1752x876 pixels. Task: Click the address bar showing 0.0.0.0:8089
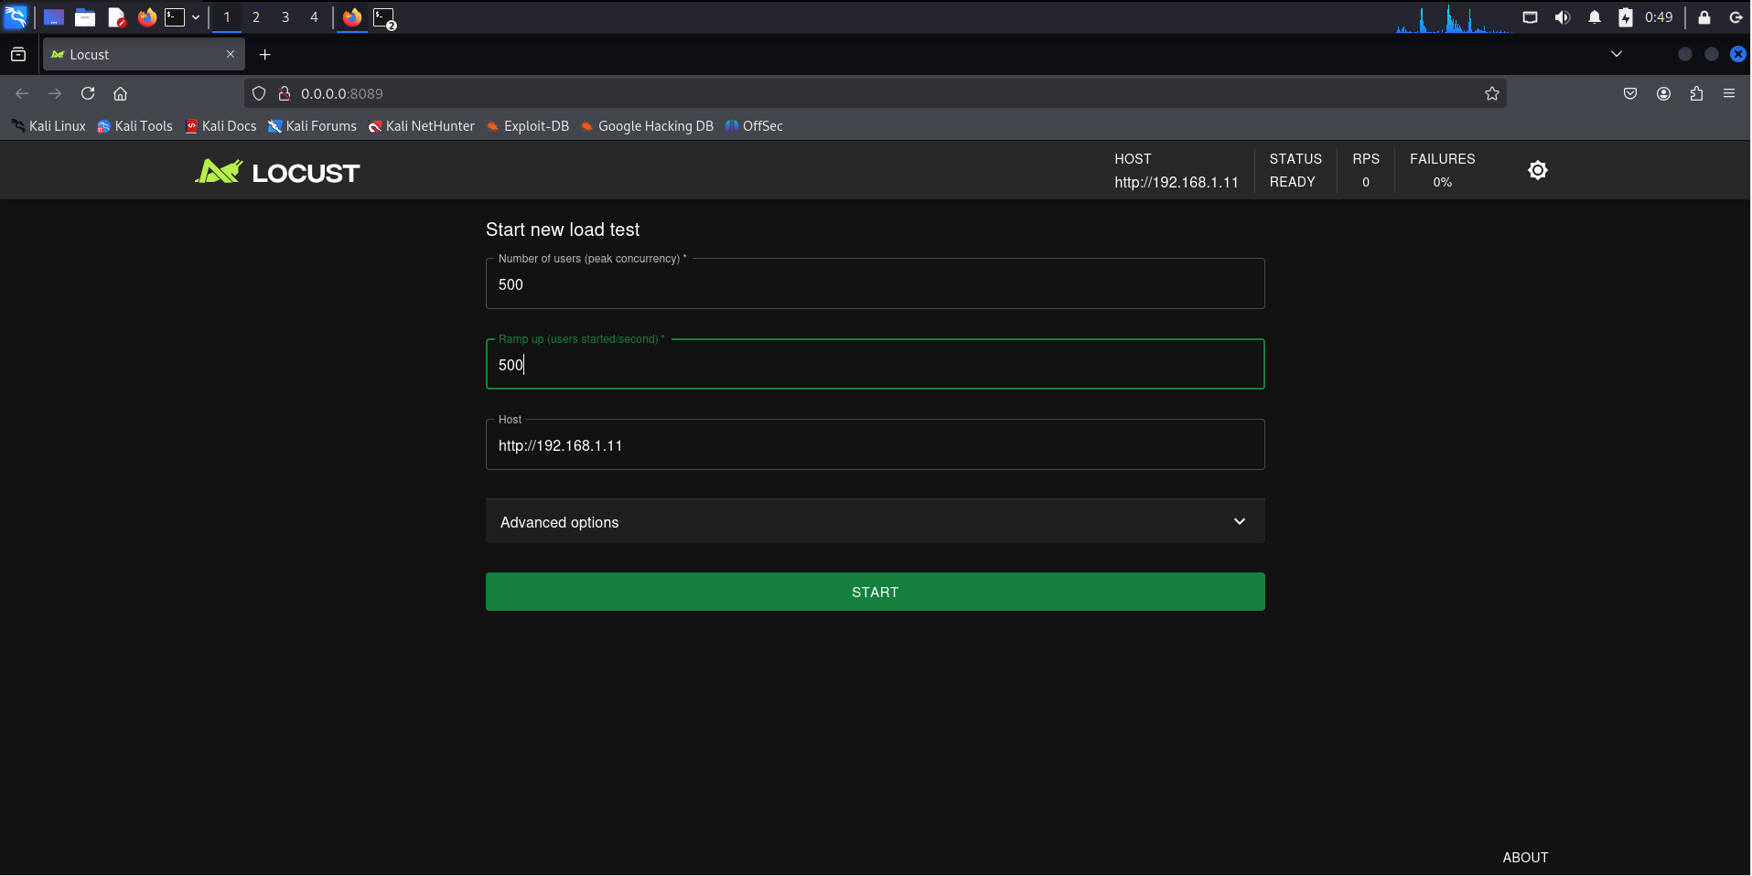click(876, 93)
